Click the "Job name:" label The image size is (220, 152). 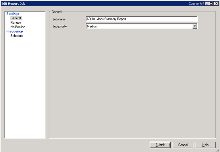click(x=59, y=19)
